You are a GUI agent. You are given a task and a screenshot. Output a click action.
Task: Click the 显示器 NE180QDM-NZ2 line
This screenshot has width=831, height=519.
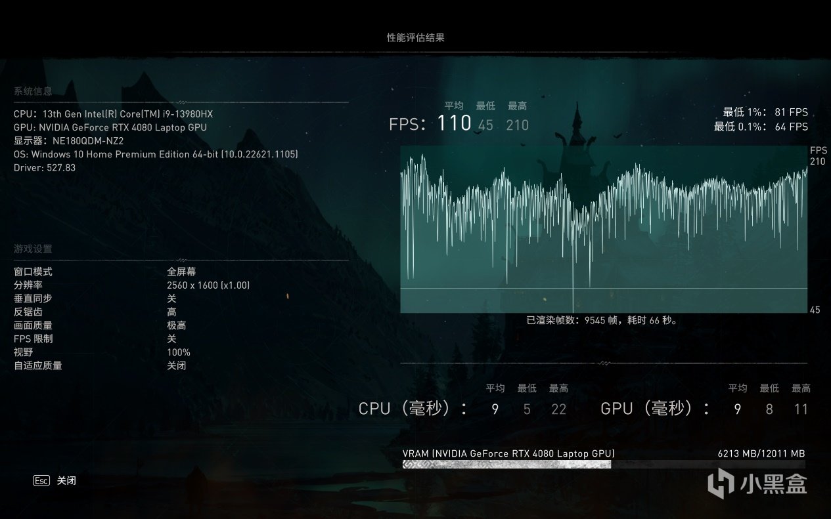tap(69, 140)
